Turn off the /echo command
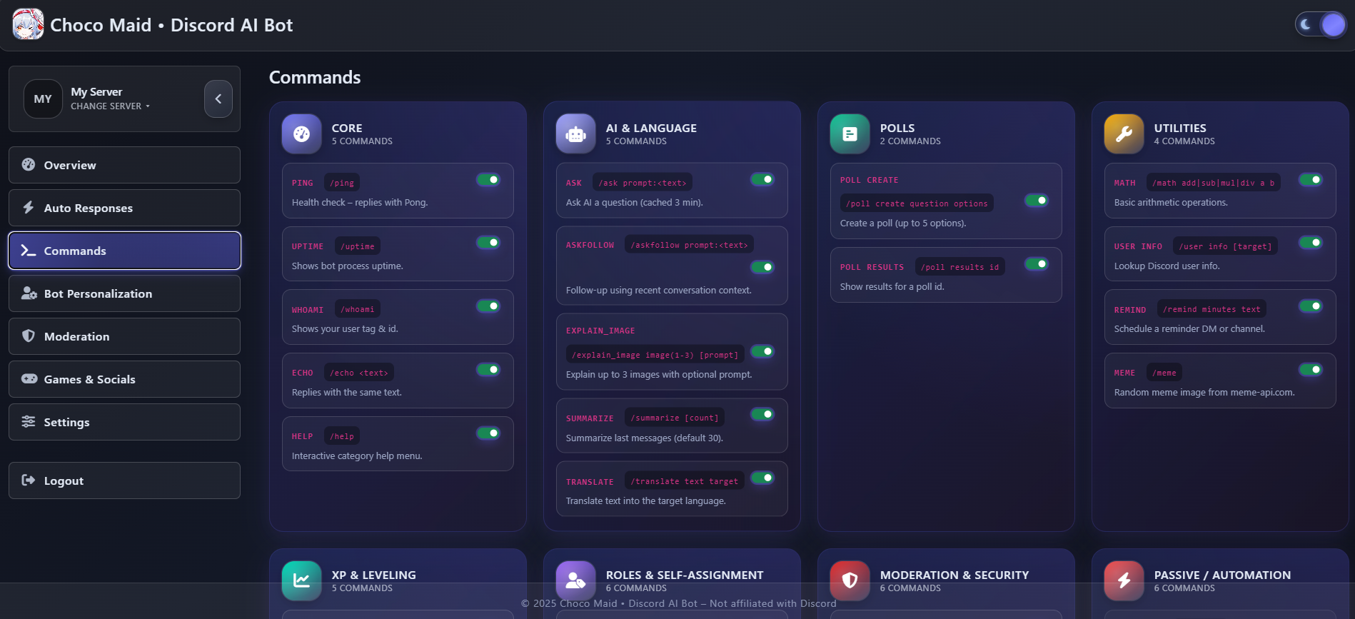This screenshot has width=1355, height=619. pos(488,370)
